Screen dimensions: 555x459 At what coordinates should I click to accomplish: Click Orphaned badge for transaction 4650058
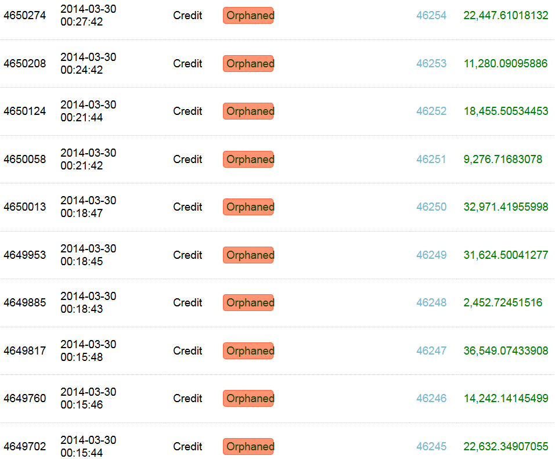point(248,160)
